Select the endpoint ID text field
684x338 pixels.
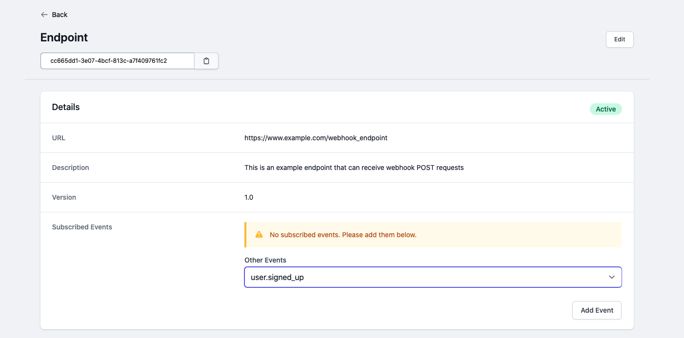117,61
